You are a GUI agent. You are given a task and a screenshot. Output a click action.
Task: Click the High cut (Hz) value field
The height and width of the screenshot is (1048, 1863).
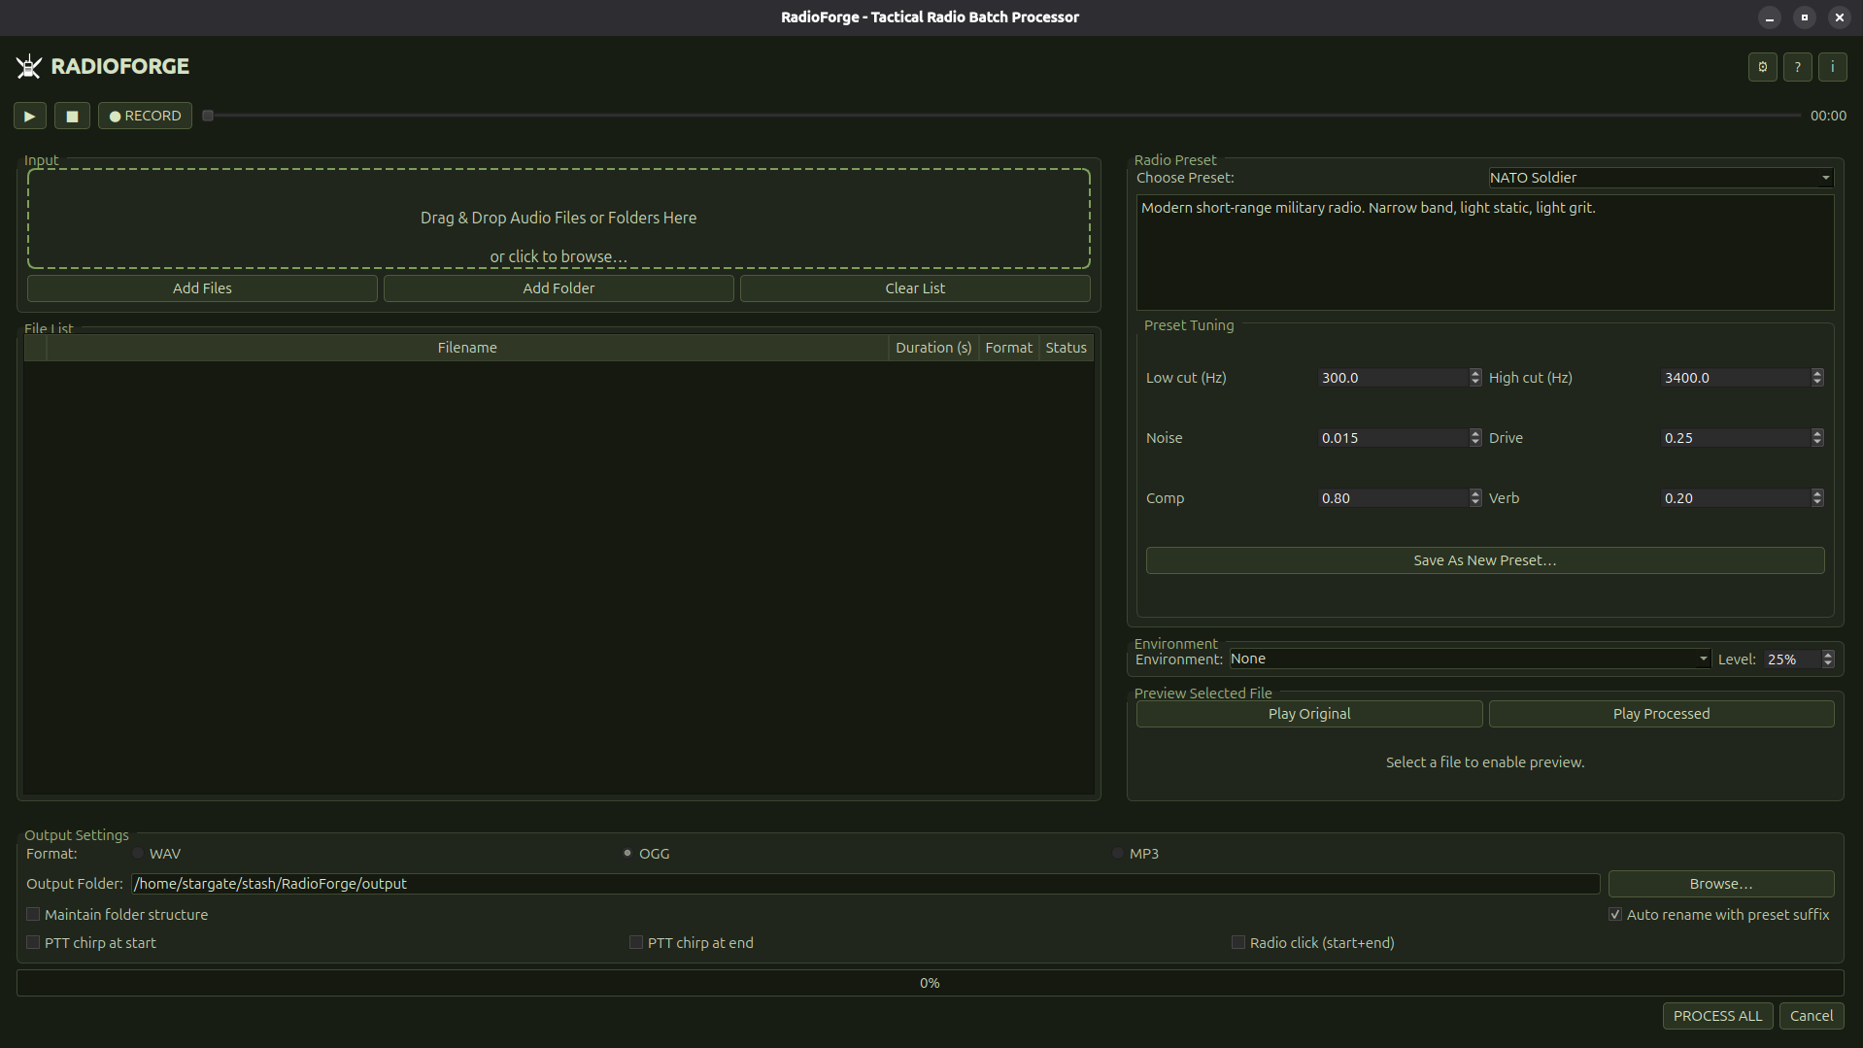tap(1736, 378)
